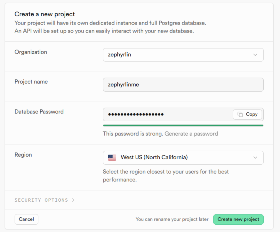Click the Copy button text
The image size is (280, 232).
pyautogui.click(x=252, y=115)
